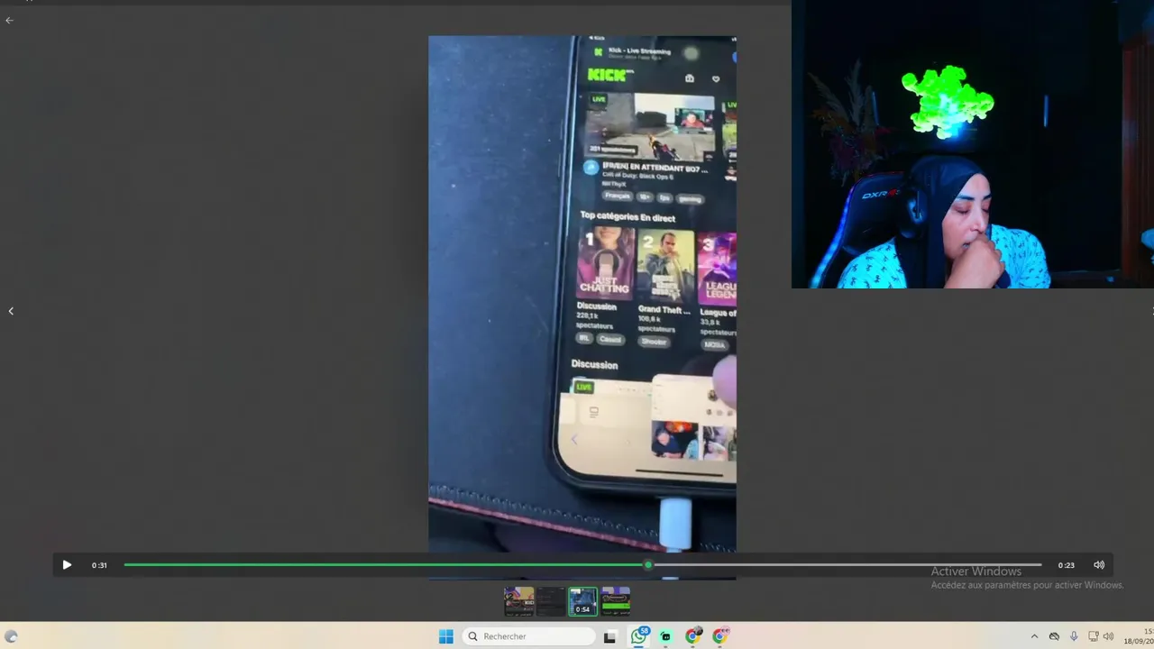
Task: Open the Windows Start menu
Action: coord(446,636)
